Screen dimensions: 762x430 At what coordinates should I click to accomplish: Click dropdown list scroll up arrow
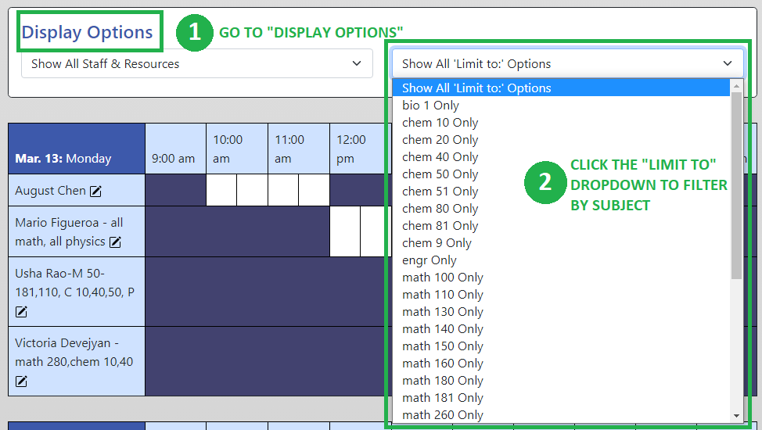pos(737,86)
